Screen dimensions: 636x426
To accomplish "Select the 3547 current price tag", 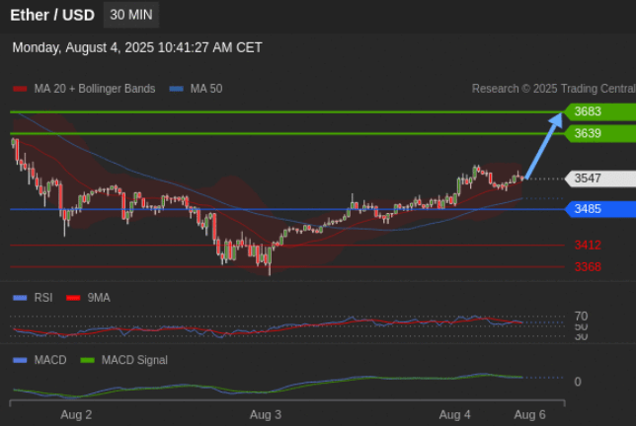I will point(600,178).
